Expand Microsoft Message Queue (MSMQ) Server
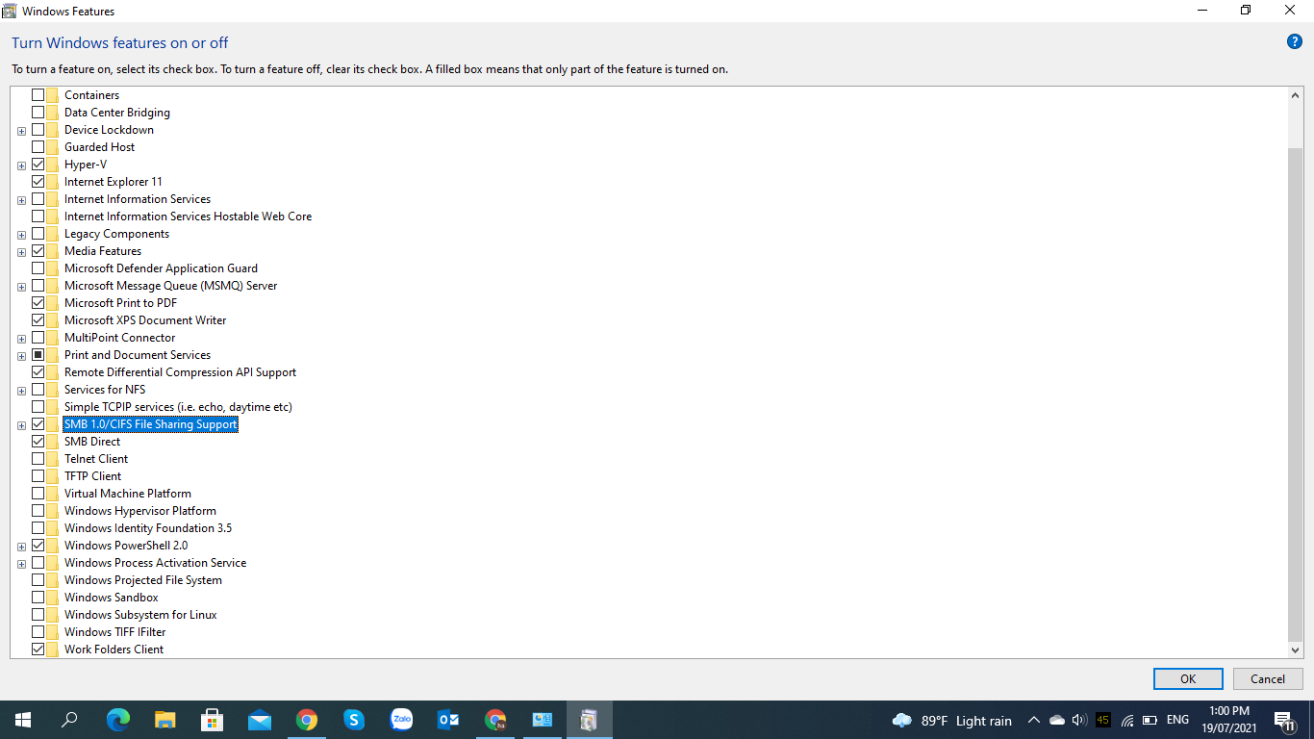Viewport: 1314px width, 739px height. (x=21, y=287)
